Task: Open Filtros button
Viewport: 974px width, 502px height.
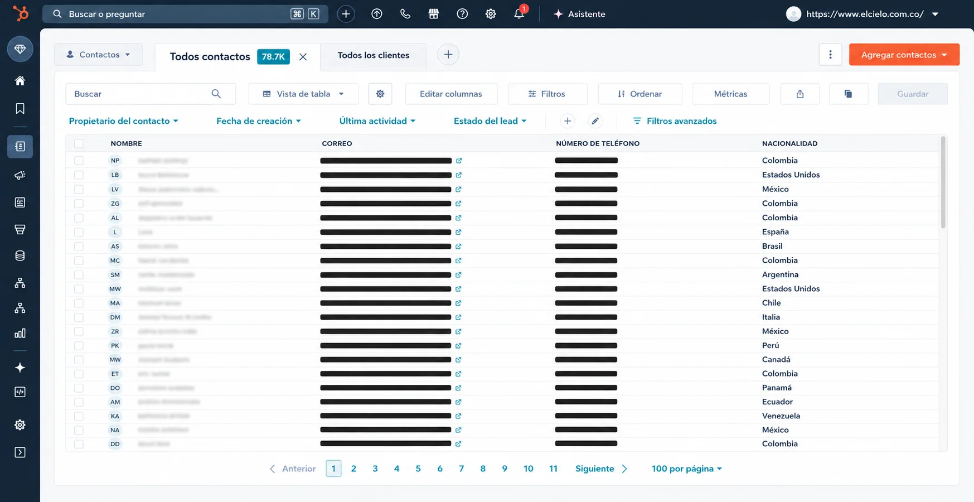Action: (x=547, y=94)
